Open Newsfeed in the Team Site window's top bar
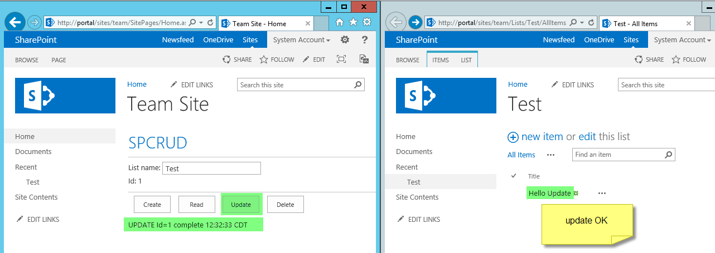The width and height of the screenshot is (715, 253). (178, 39)
